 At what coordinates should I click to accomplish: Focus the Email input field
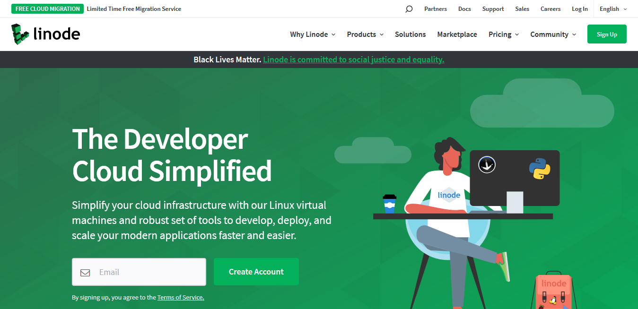pos(139,272)
